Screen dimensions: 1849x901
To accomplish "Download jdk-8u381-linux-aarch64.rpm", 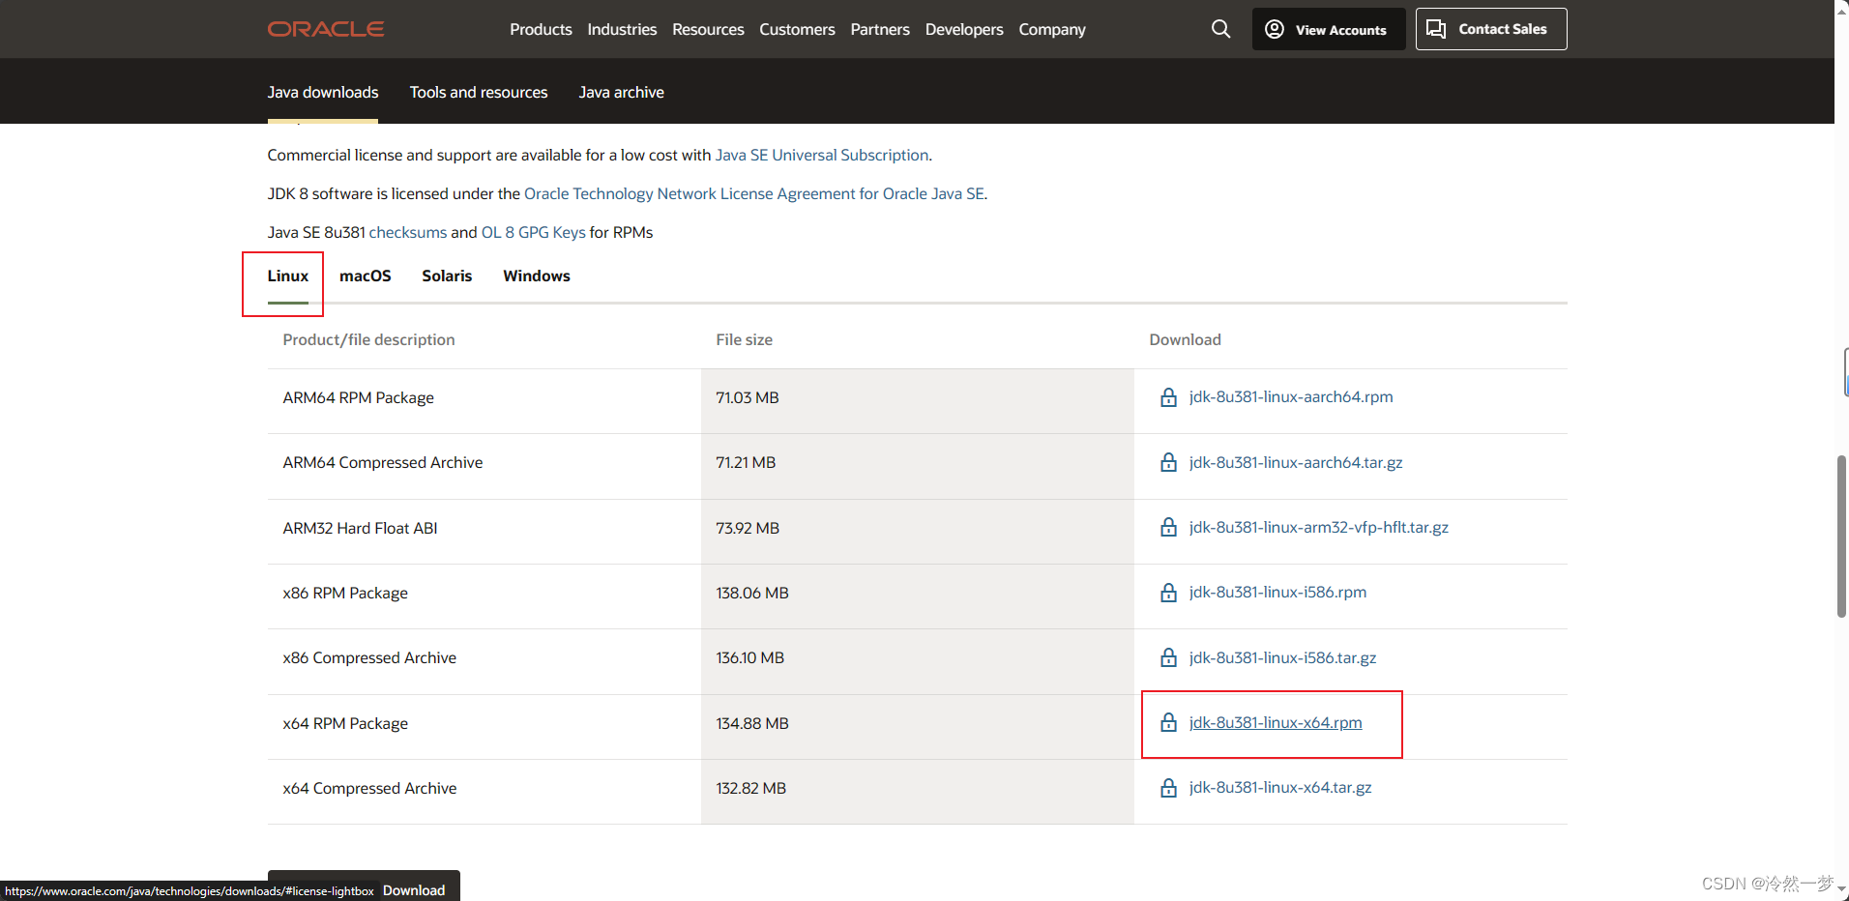I will [1291, 397].
